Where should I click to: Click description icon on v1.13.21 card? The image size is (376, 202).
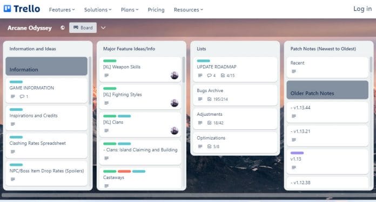pyautogui.click(x=294, y=140)
